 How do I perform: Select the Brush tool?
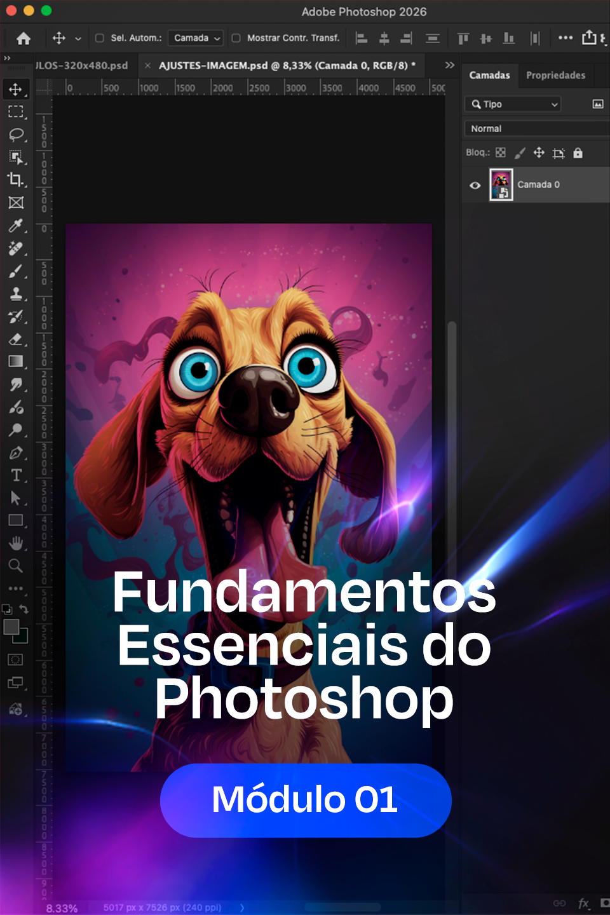click(16, 271)
